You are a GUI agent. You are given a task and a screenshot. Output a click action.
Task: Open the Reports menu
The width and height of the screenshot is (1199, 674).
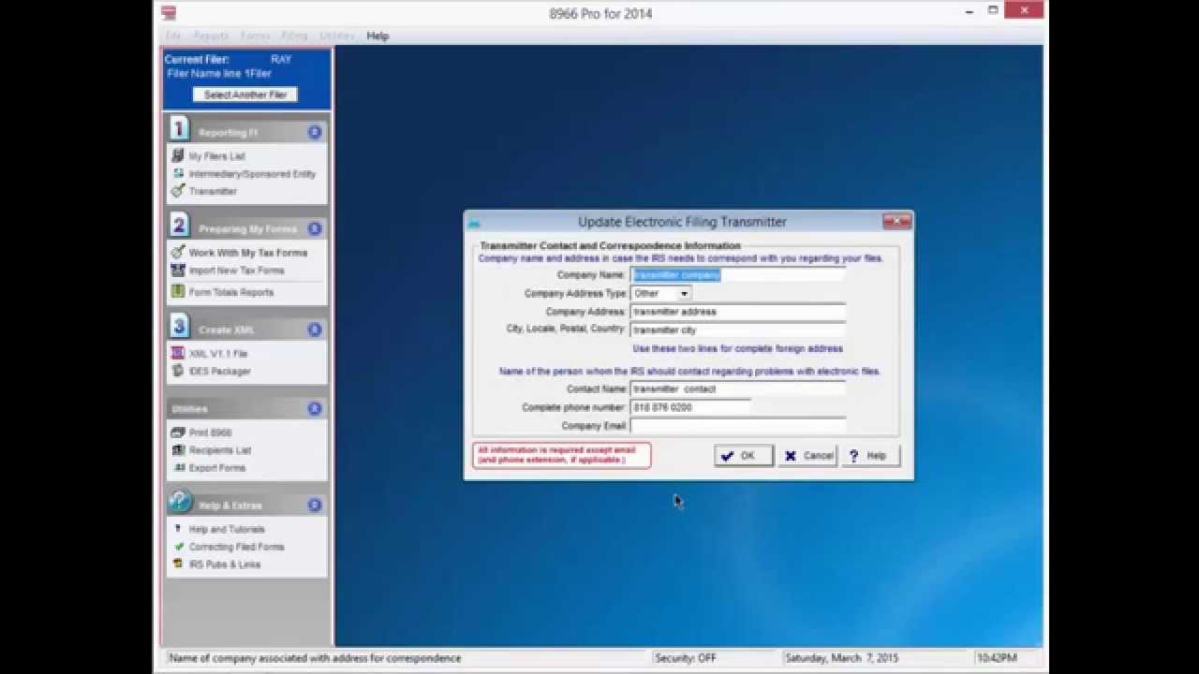tap(211, 36)
